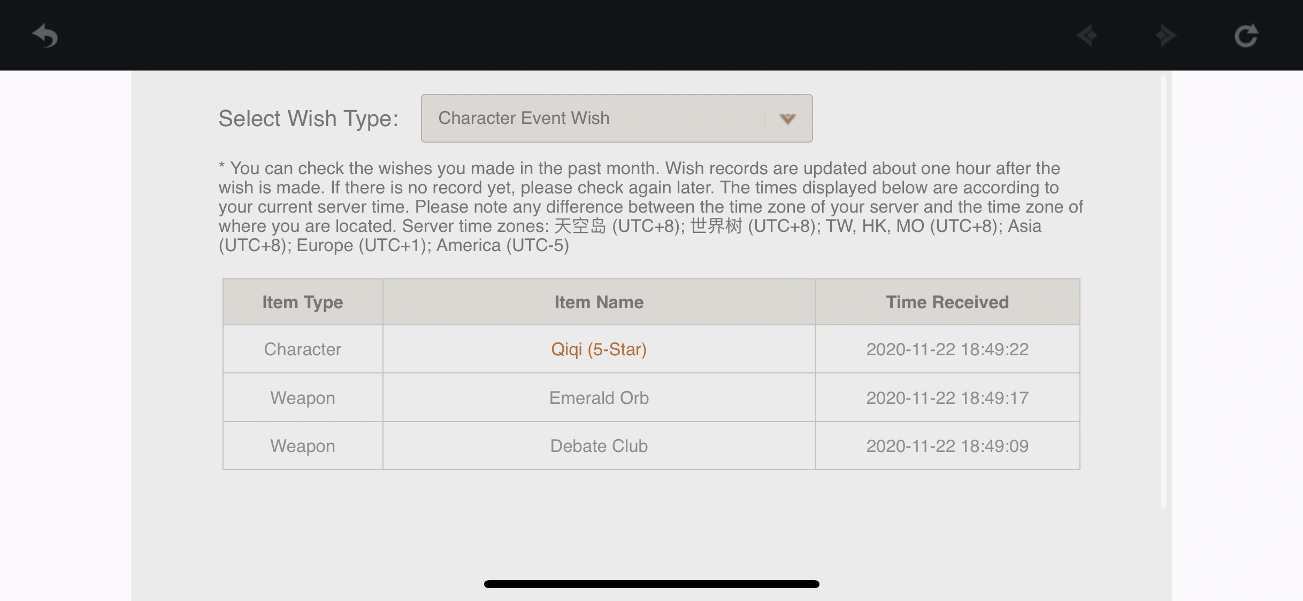Select the Emerald Orb row
This screenshot has height=601, width=1303.
pos(599,398)
